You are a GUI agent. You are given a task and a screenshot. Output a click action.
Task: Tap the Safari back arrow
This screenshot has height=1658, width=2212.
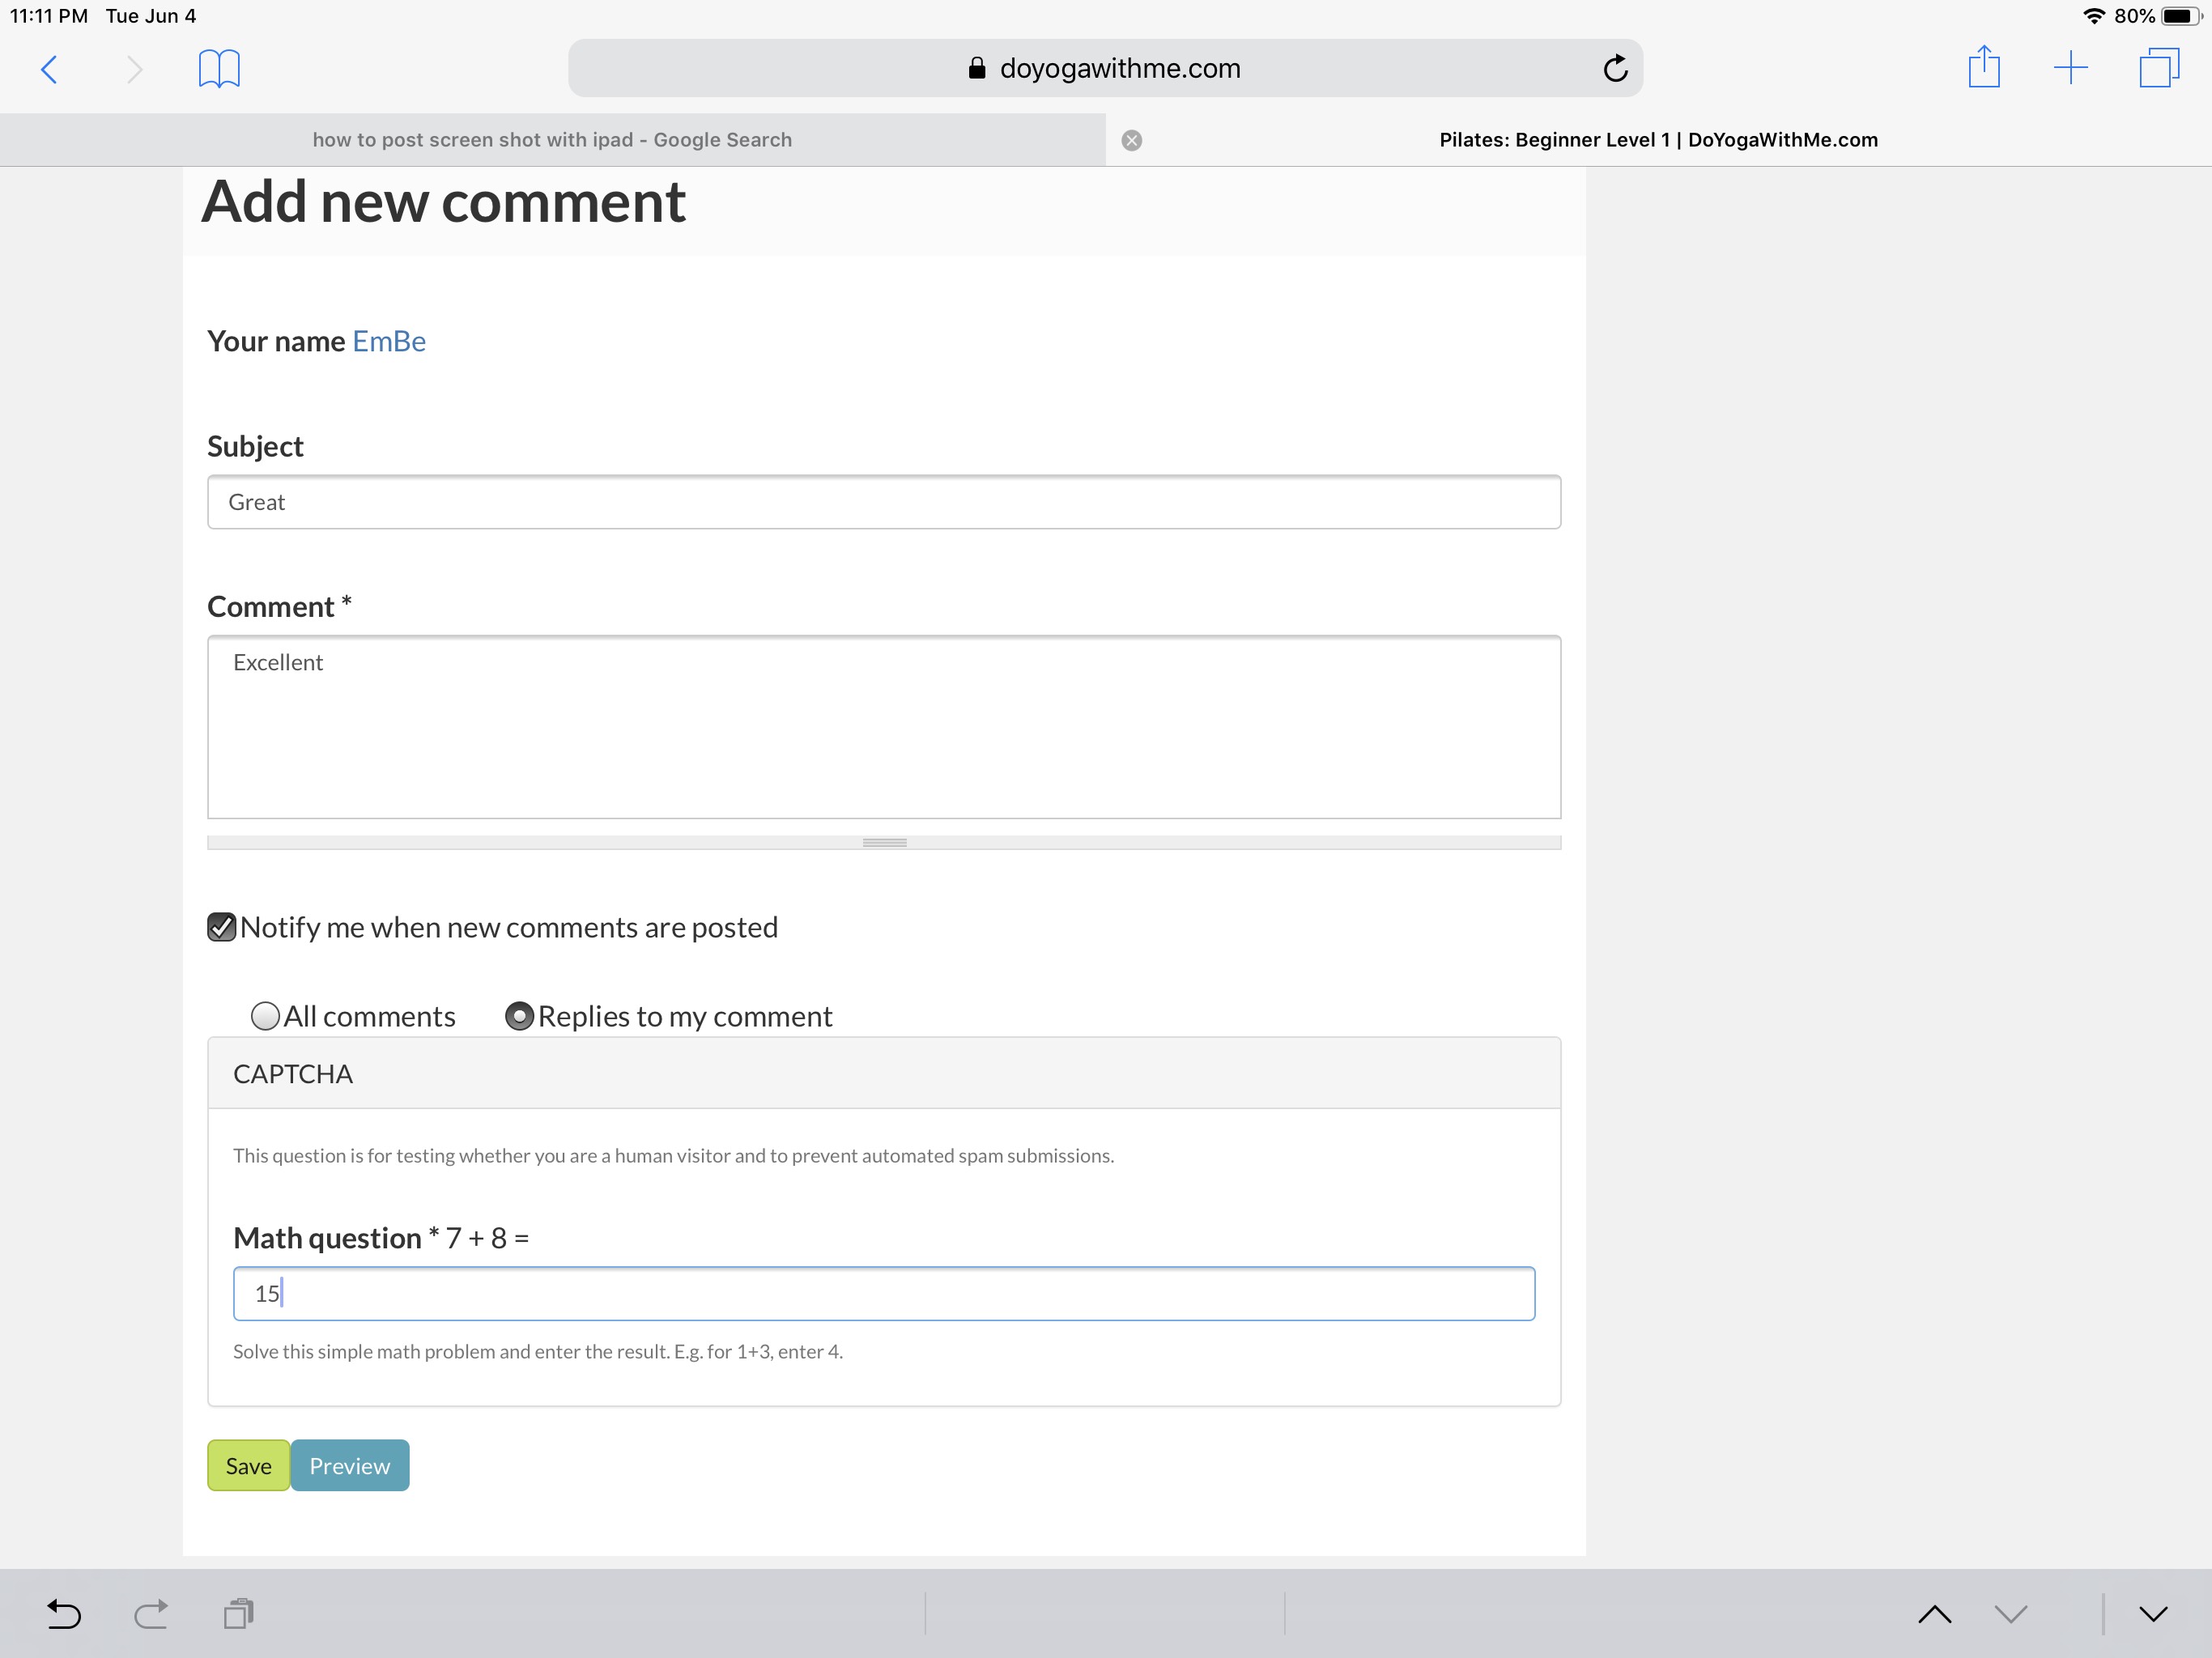pos(49,69)
